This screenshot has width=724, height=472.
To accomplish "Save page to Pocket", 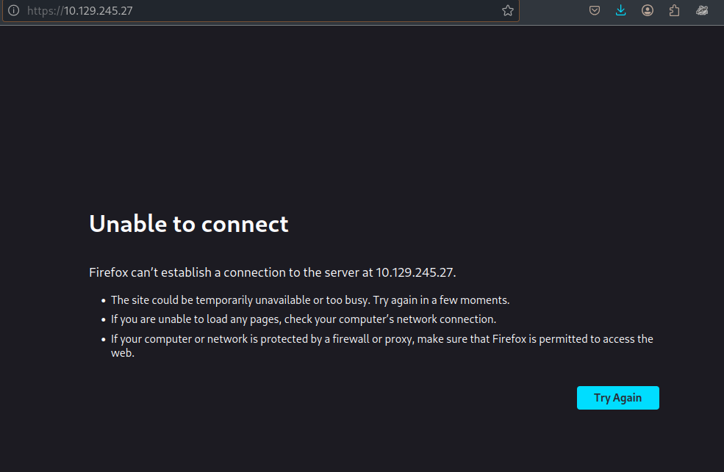I will click(x=594, y=10).
